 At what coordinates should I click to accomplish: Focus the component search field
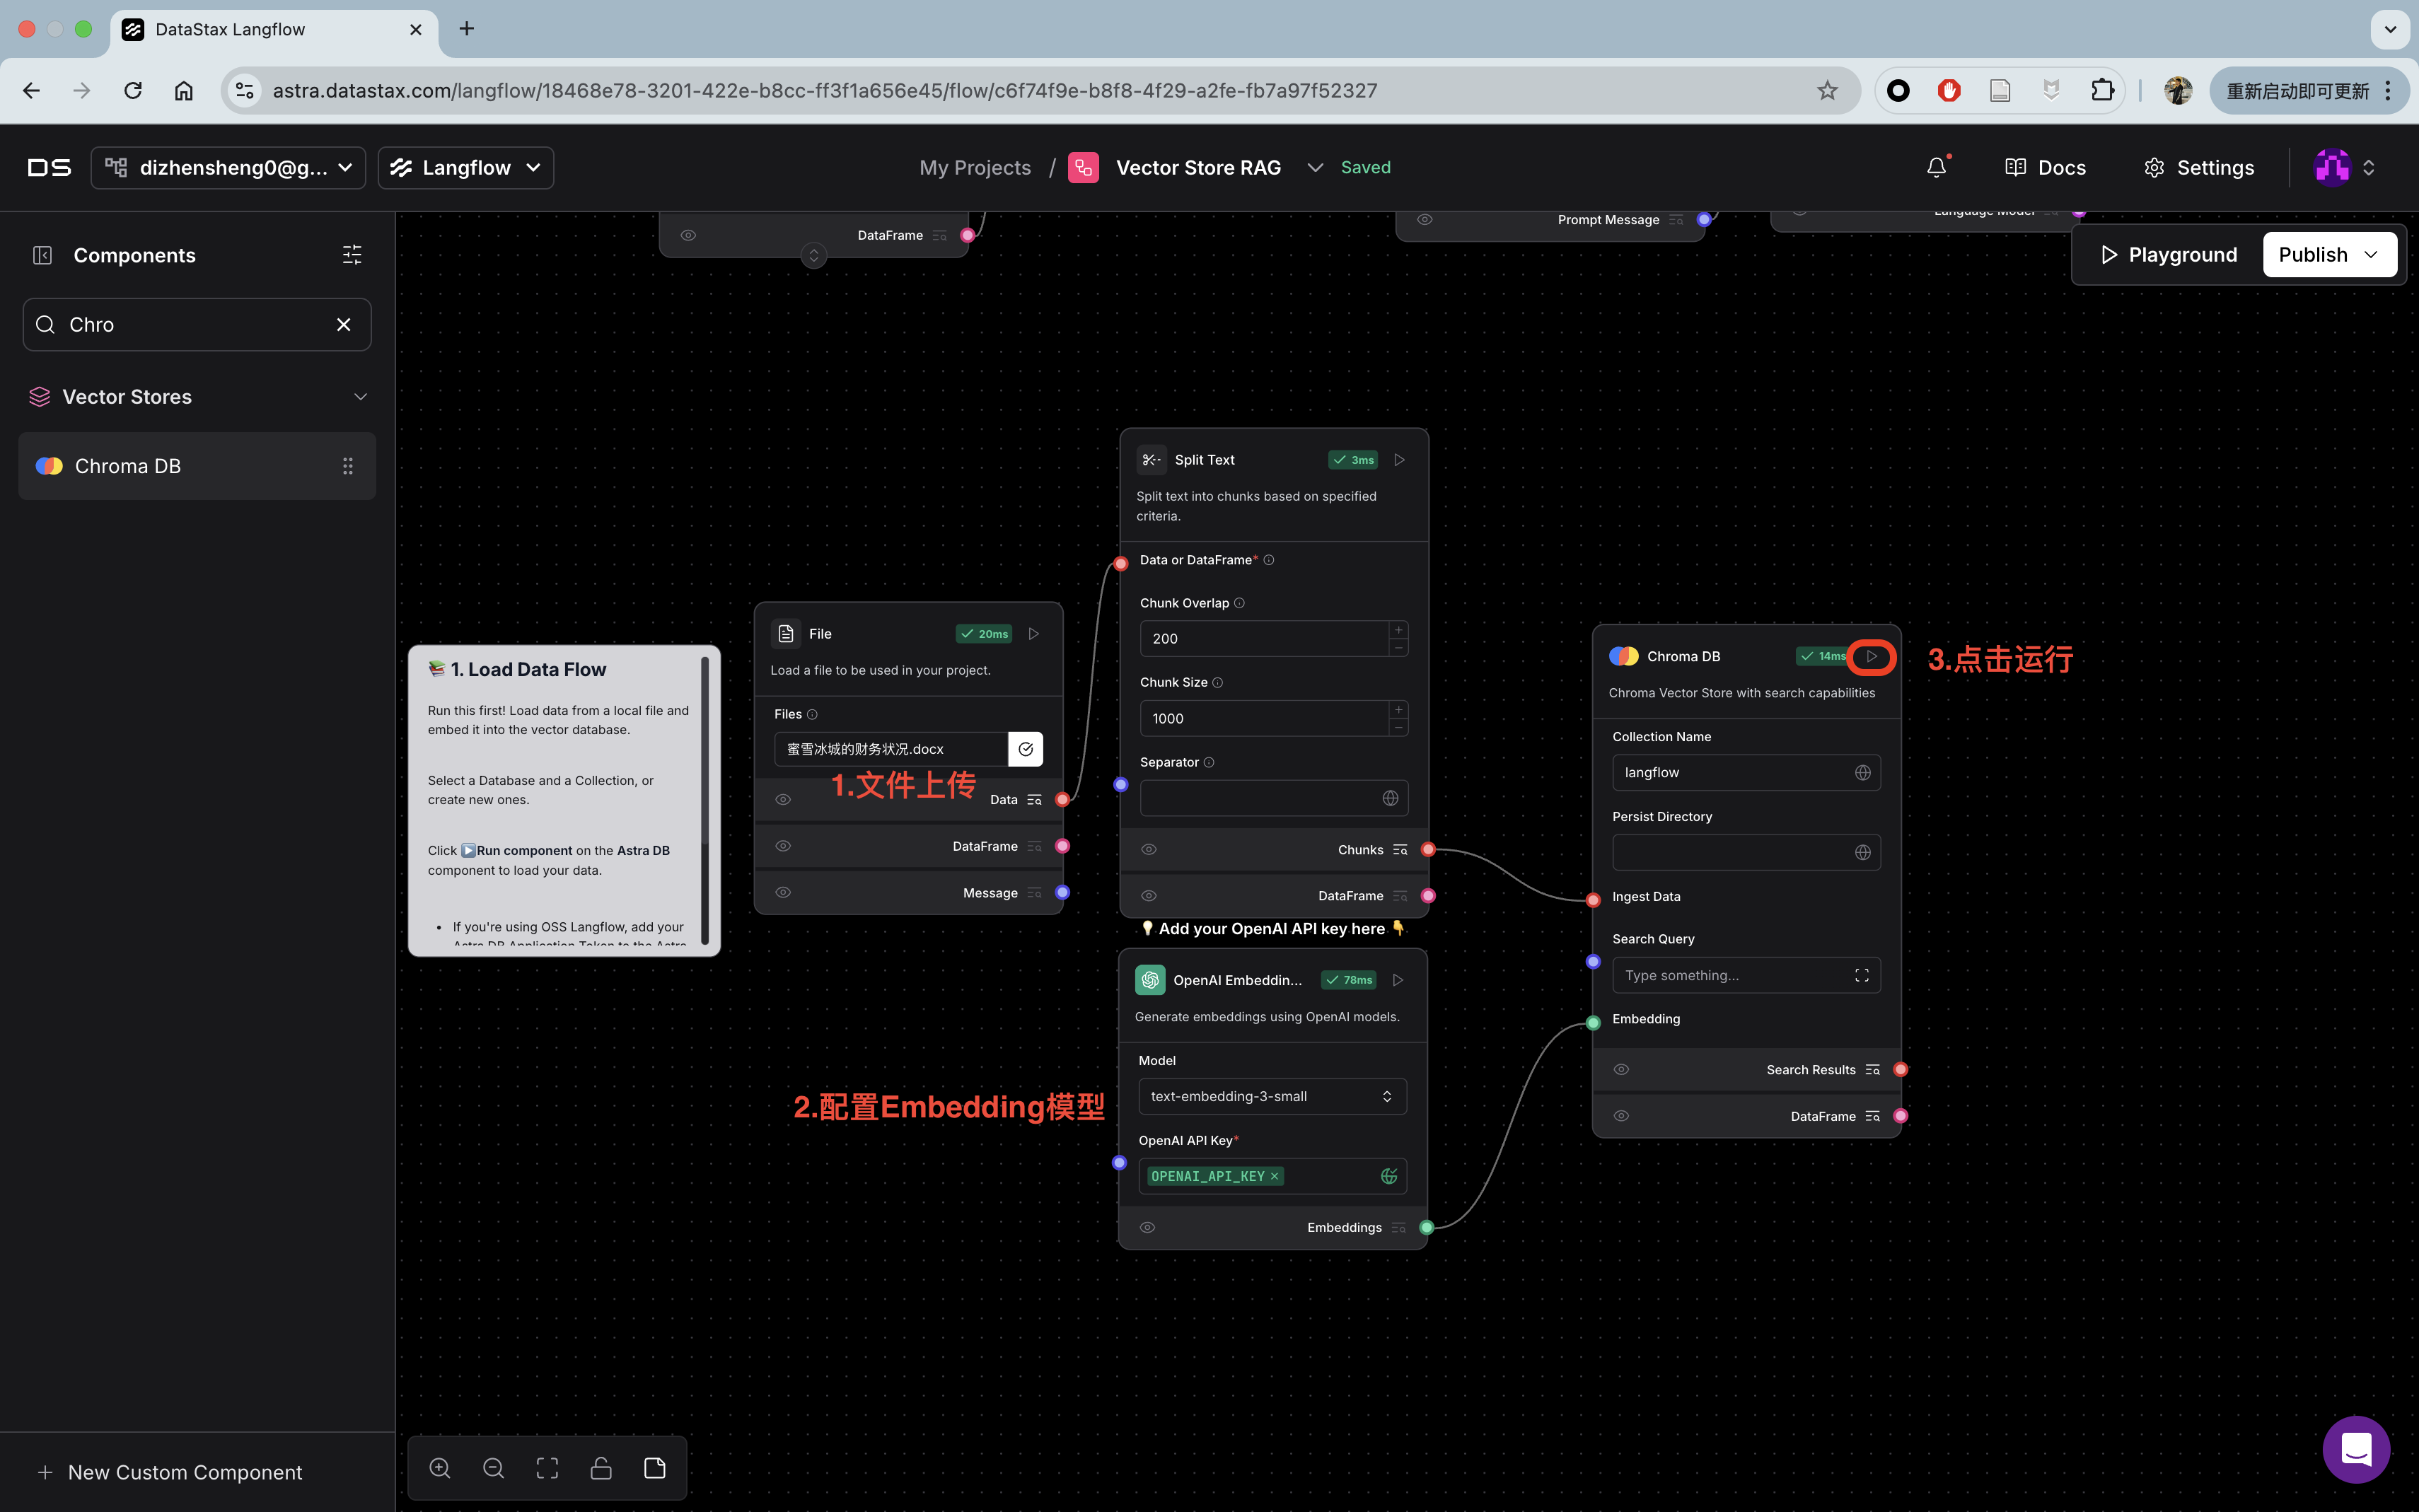197,325
